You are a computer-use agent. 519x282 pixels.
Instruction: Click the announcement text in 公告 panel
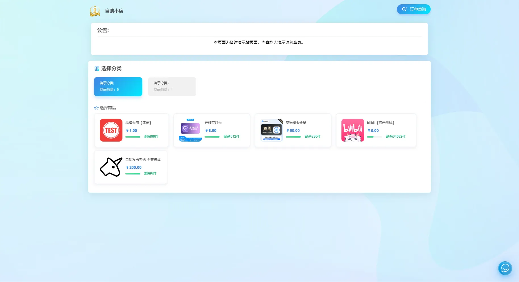pyautogui.click(x=259, y=42)
